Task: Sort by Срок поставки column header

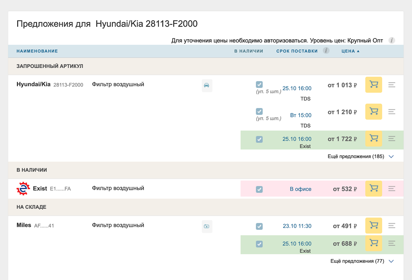Action: pyautogui.click(x=297, y=51)
